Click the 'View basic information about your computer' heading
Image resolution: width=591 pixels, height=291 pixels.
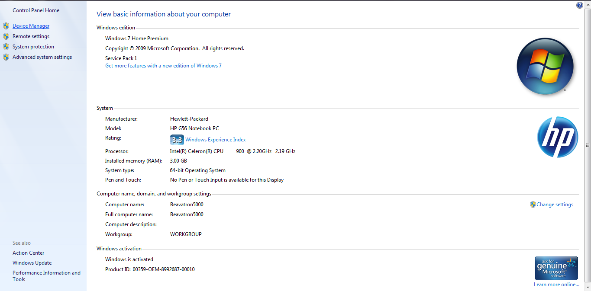(164, 14)
